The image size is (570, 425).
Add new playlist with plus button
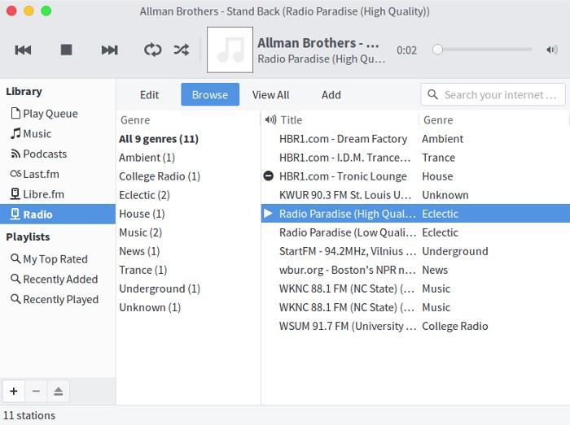[x=14, y=391]
